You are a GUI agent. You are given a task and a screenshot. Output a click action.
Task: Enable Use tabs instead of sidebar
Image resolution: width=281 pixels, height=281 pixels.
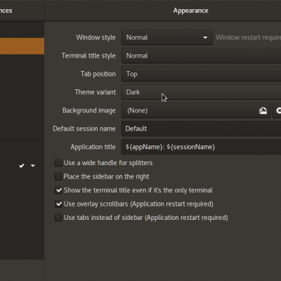(x=58, y=218)
